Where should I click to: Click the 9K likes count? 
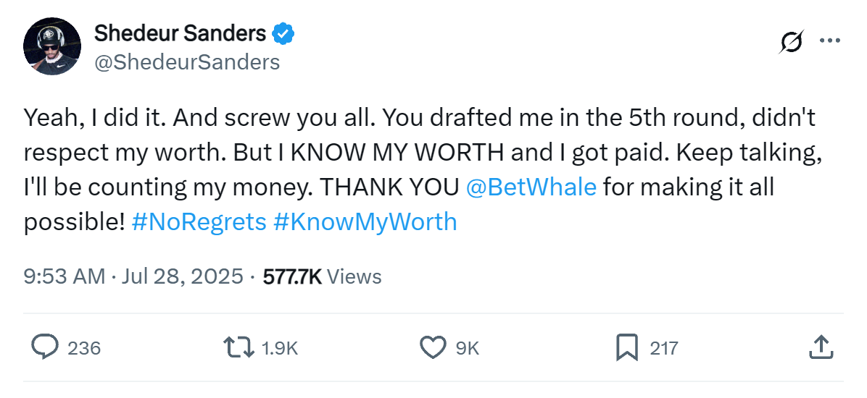[468, 348]
